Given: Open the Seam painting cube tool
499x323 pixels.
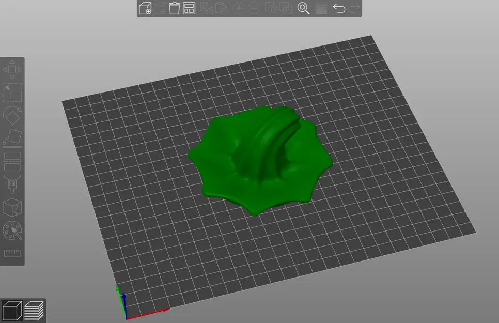Looking at the screenshot, I should (12, 207).
